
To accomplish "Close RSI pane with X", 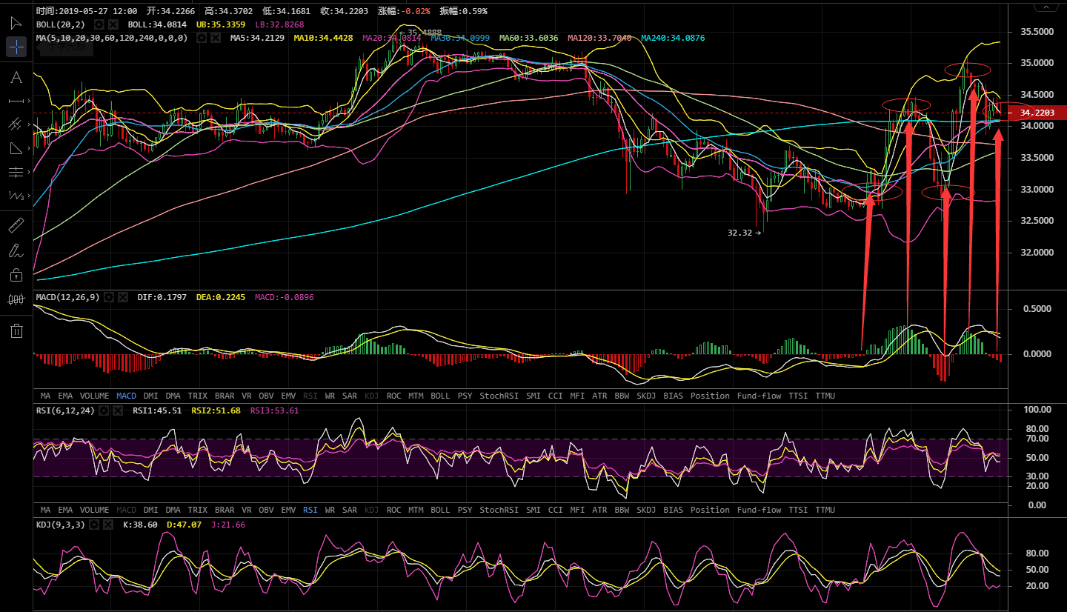I will click(x=119, y=410).
